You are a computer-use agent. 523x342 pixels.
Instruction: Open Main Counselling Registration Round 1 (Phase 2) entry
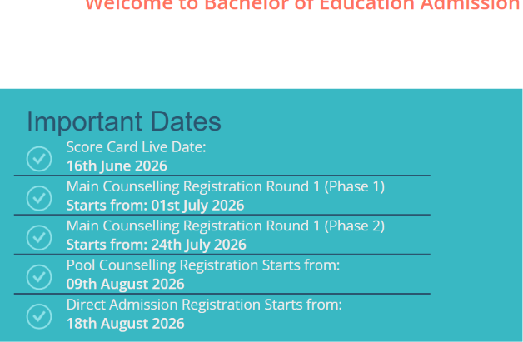point(226,226)
